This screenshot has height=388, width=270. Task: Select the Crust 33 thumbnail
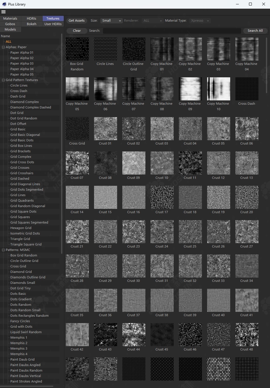click(x=219, y=266)
